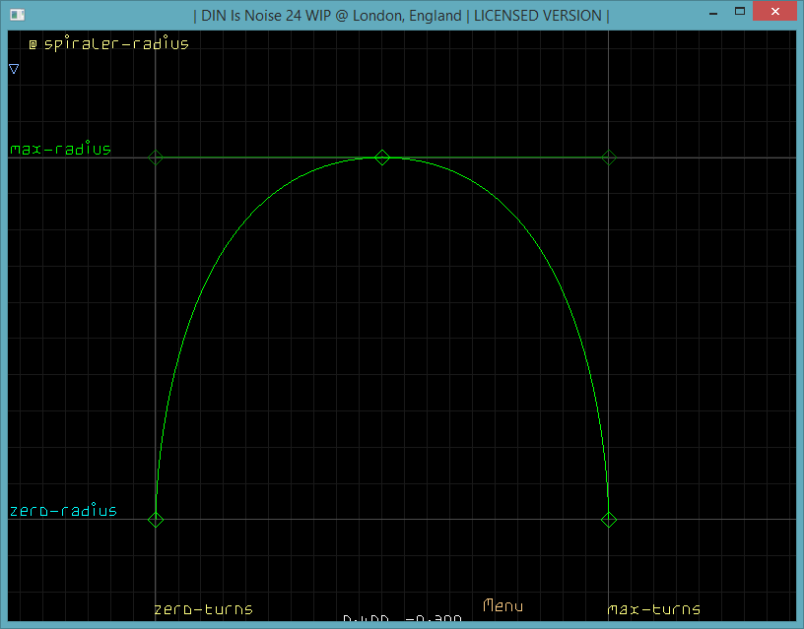Open the Menu at the bottom
Viewport: 804px width, 629px height.
[x=502, y=606]
